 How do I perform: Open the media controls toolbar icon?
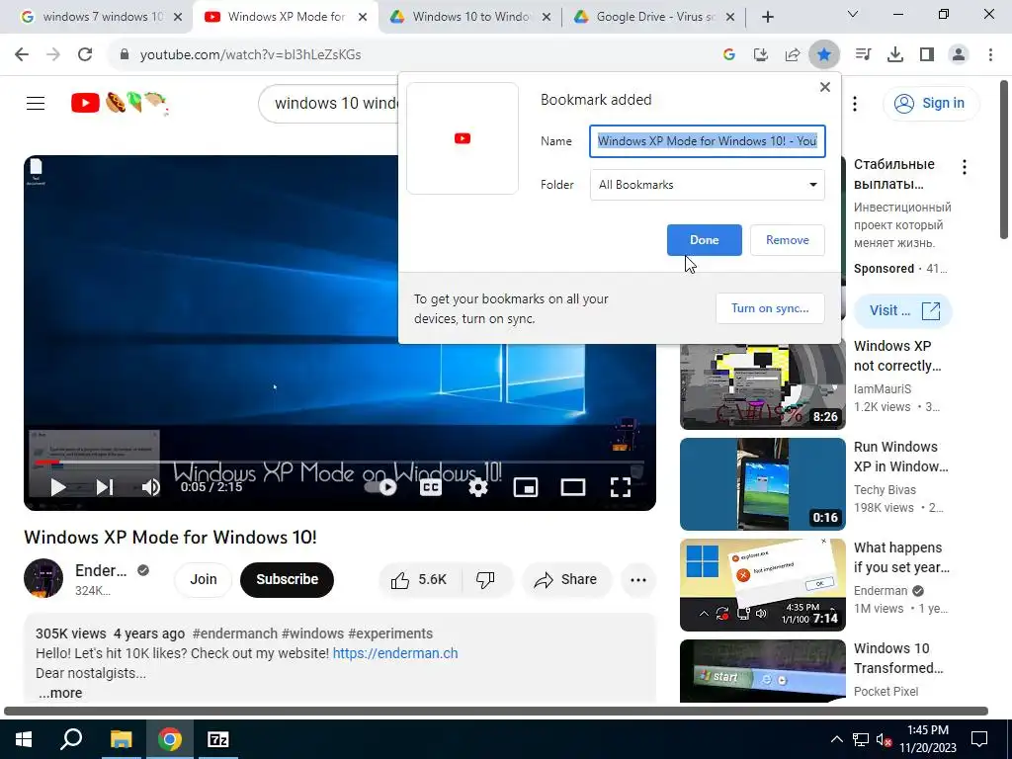coord(863,55)
